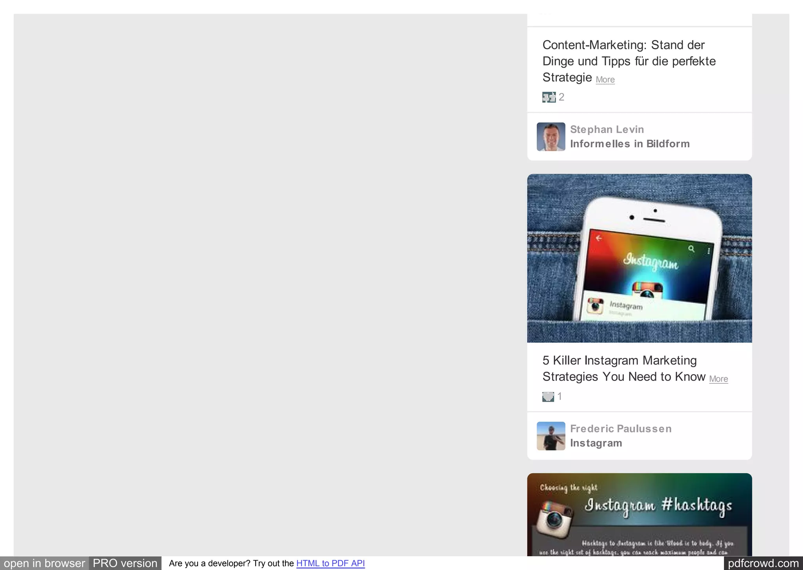Open the Informelles in Bildform topic
Image resolution: width=803 pixels, height=570 pixels.
click(629, 144)
